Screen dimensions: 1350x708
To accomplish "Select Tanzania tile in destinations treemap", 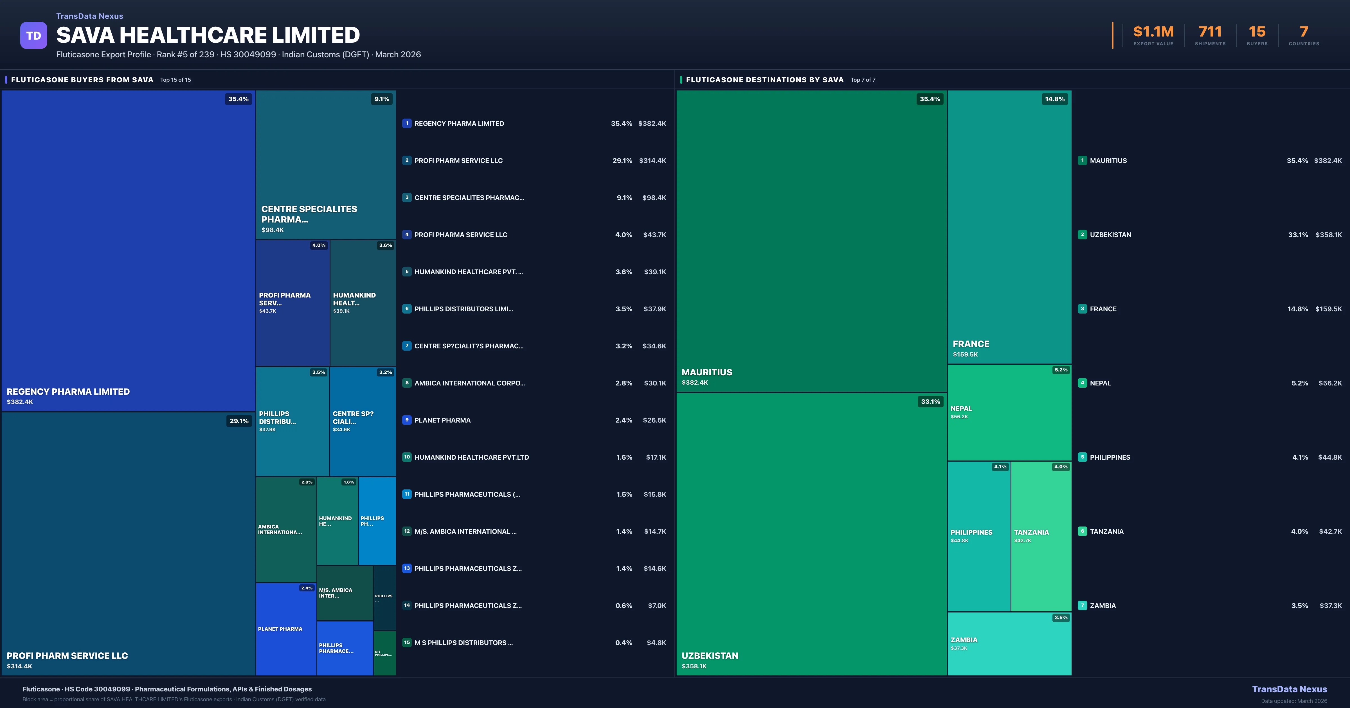I will coord(1041,536).
